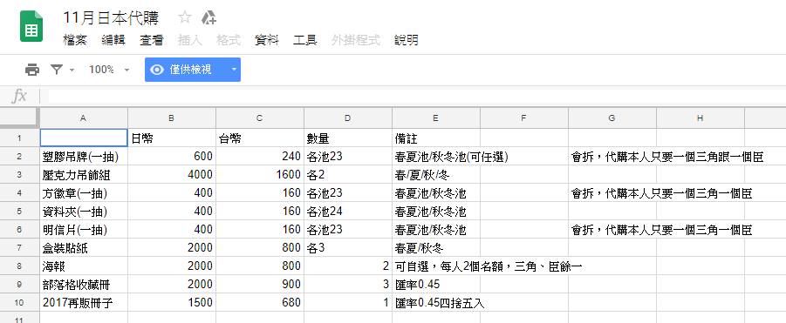
Task: Open the 100% zoom dropdown
Action: [x=109, y=70]
